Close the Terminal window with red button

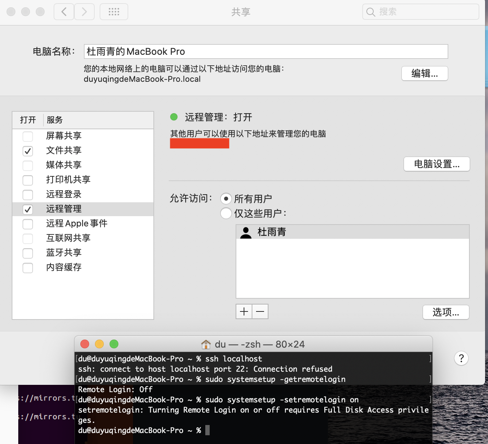click(85, 344)
